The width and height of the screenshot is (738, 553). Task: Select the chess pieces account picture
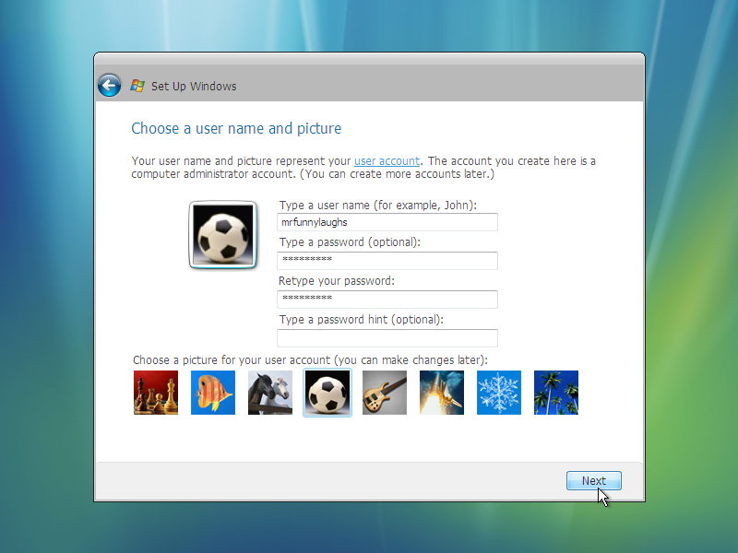tap(156, 393)
